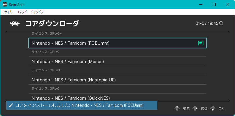The image size is (235, 116).
Task: Click the search gamepad icon beside 検索
Action: pos(177,108)
